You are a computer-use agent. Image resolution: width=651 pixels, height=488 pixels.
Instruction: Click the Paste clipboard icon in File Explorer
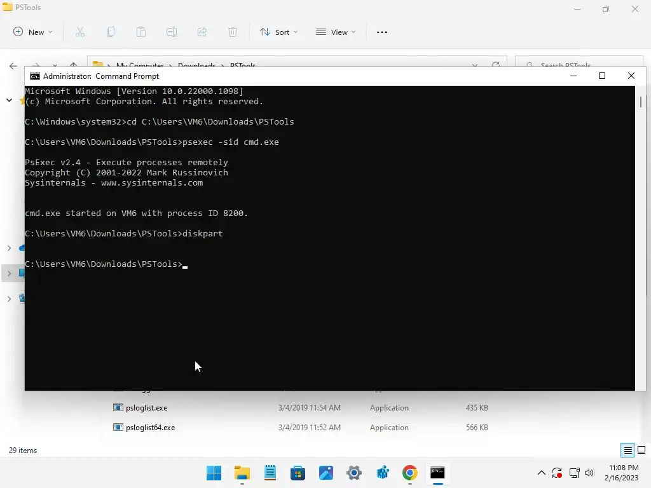click(x=141, y=32)
